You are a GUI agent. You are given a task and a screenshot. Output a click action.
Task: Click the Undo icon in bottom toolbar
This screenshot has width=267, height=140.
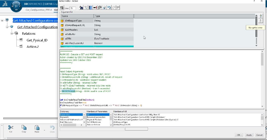tap(52, 127)
